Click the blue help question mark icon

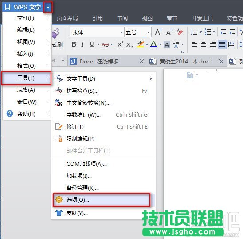10,114
